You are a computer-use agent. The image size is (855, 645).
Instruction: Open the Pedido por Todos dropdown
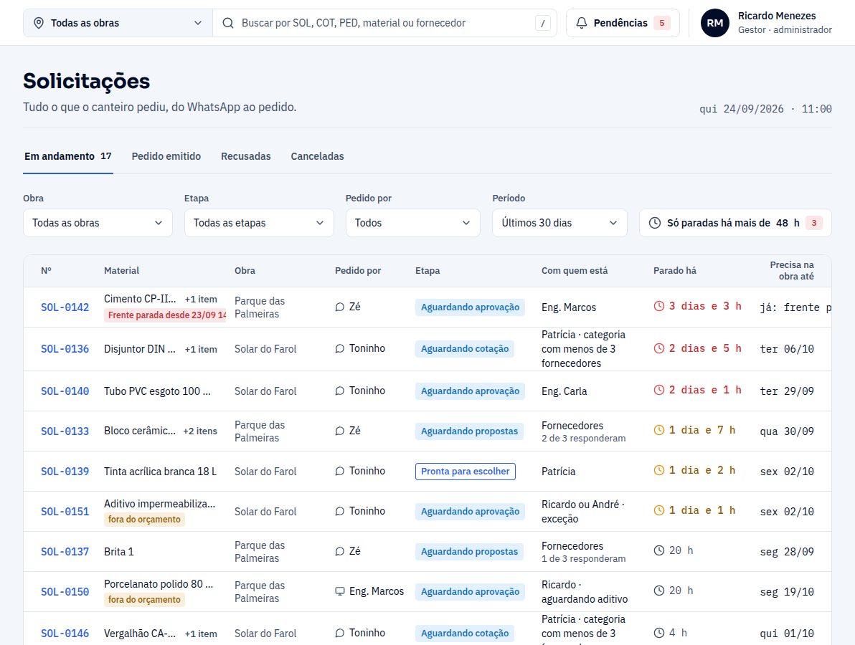tap(412, 223)
